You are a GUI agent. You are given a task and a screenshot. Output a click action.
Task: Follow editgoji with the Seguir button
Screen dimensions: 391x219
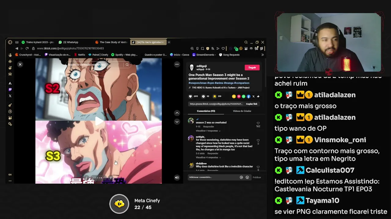point(252,68)
